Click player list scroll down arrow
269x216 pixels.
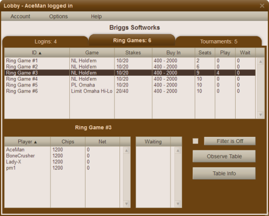126,204
